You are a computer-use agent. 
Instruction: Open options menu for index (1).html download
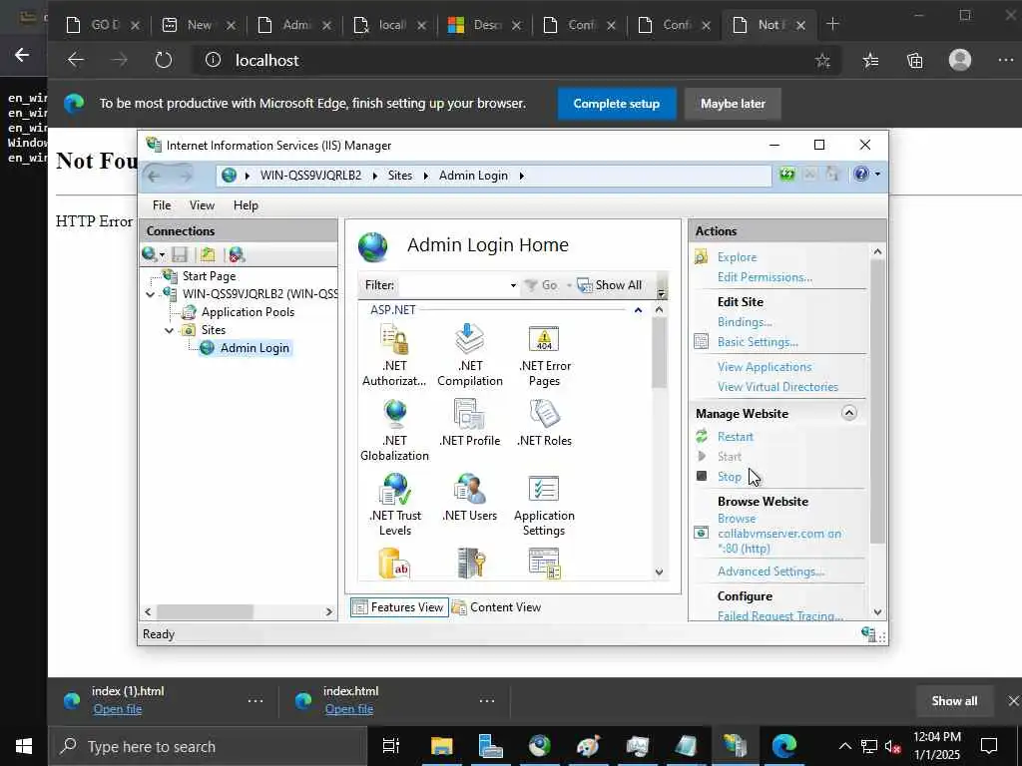(255, 701)
